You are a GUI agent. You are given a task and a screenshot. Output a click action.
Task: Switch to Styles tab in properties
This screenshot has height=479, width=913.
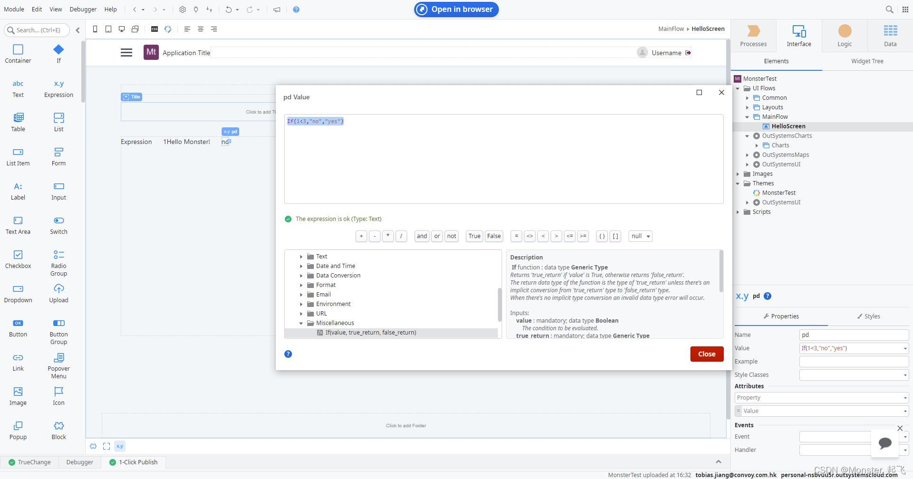[x=868, y=316]
